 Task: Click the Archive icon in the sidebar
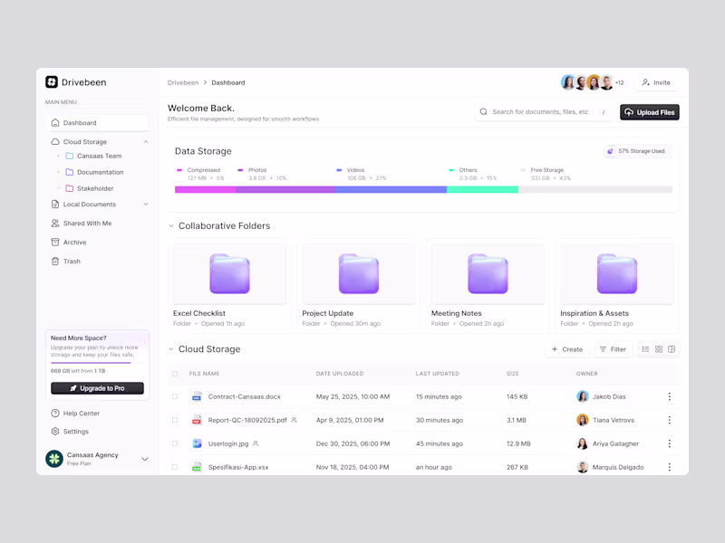pos(54,242)
